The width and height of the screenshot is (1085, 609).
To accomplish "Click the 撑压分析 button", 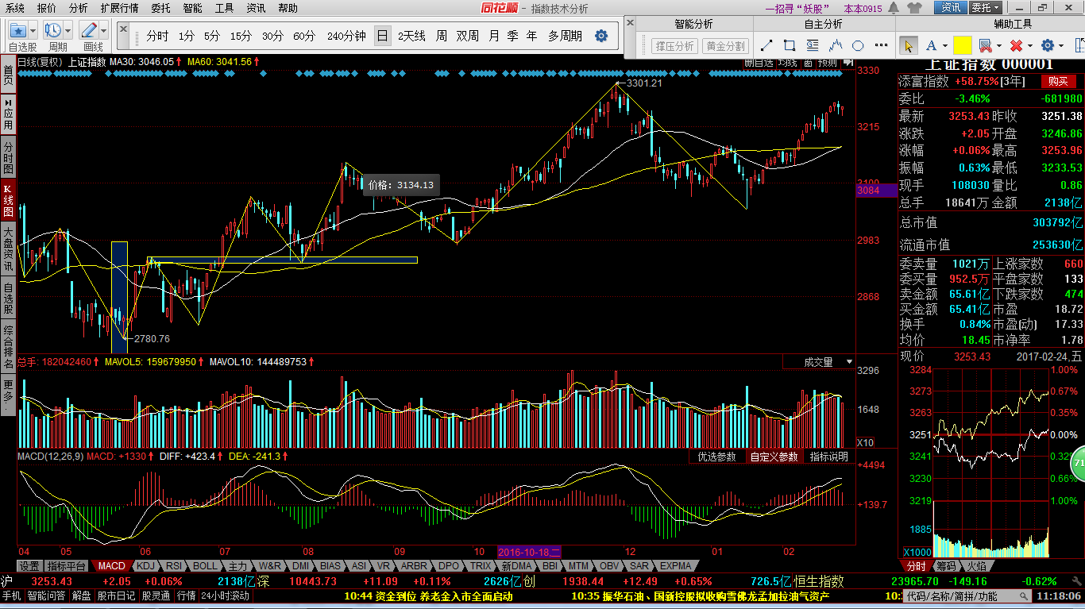I will click(674, 46).
